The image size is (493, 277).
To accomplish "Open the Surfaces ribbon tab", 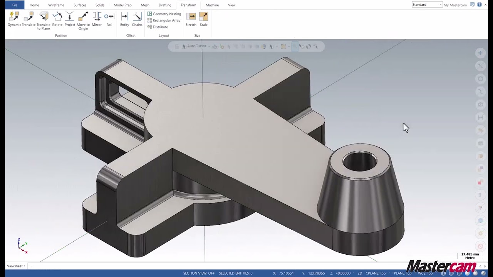I will tap(80, 5).
